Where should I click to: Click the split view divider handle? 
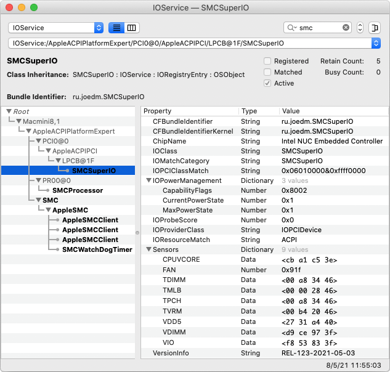[137, 233]
